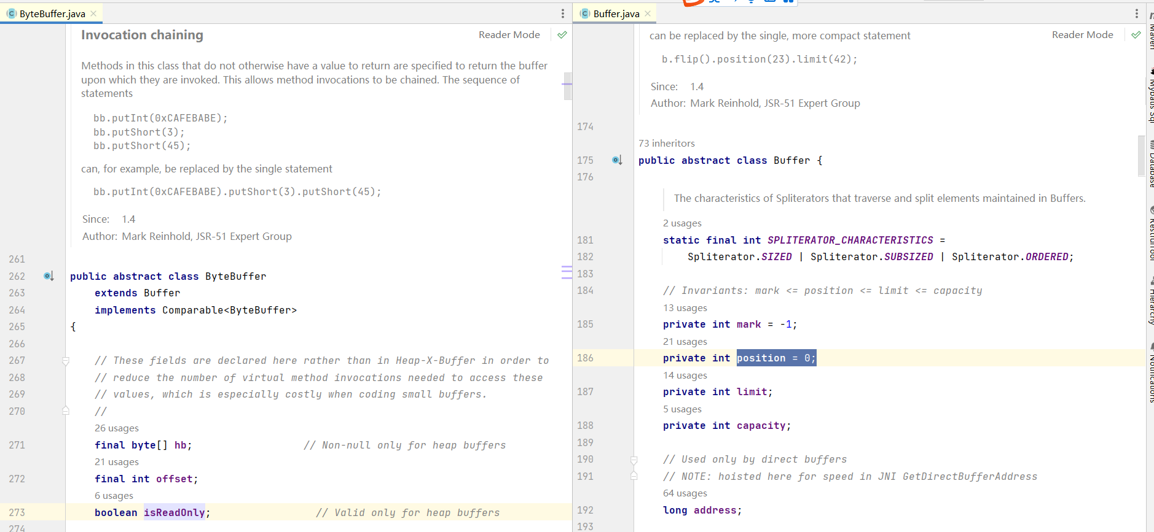This screenshot has width=1154, height=532.
Task: Click 'b.flip().position(23).limit(42);' doc snippet
Action: click(760, 60)
